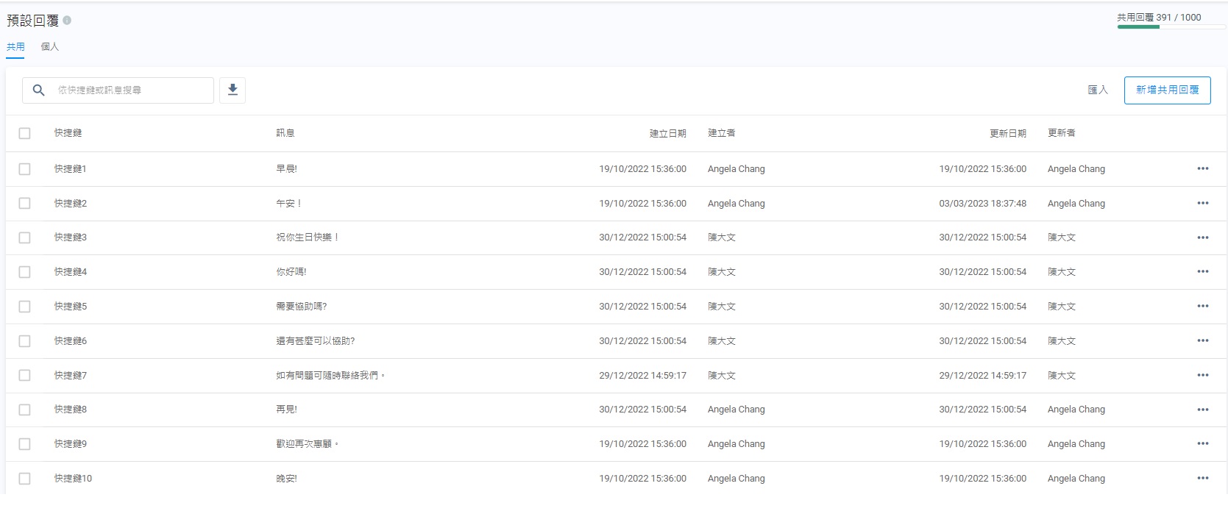Click the 匯入 import link
This screenshot has width=1228, height=511.
tap(1097, 90)
